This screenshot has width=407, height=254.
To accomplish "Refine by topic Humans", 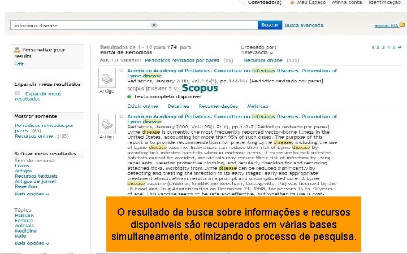I will click(24, 215).
